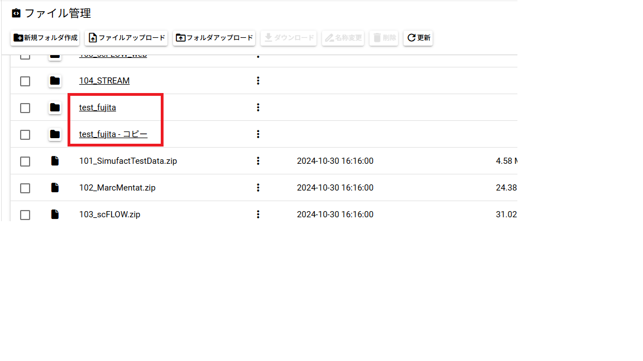This screenshot has width=643, height=361.
Task: Open the three-dot menu for 104_STREAM
Action: [258, 81]
